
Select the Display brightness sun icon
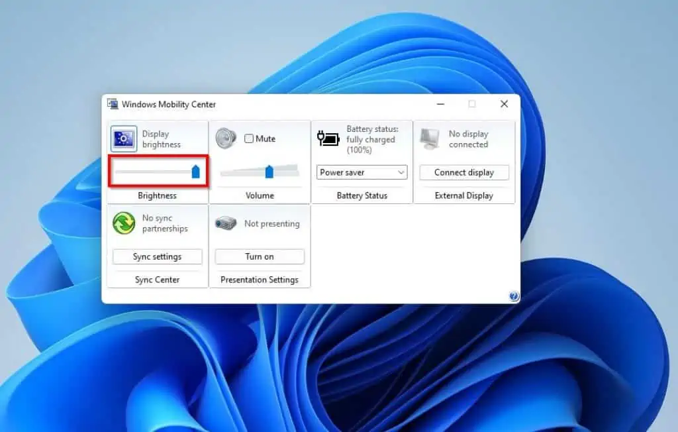122,137
